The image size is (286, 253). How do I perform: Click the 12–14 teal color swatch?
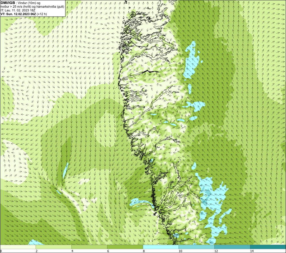[232, 247]
